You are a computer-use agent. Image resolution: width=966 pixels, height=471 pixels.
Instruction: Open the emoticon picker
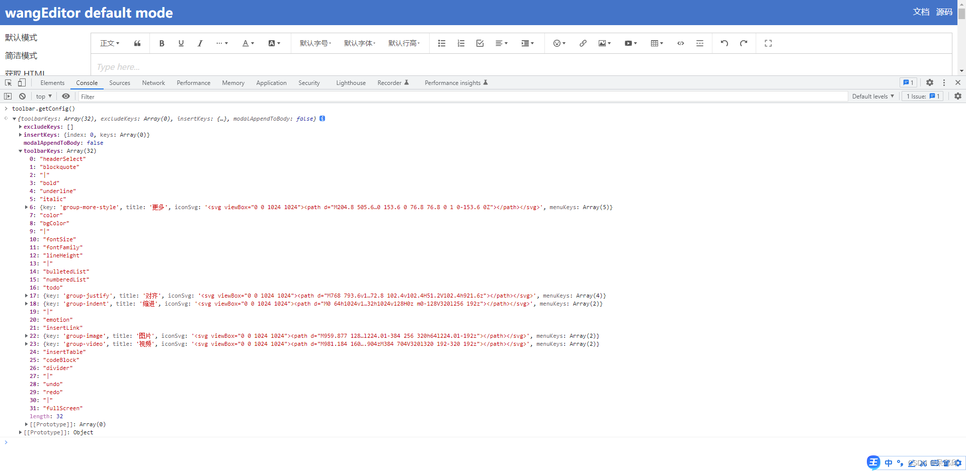(x=559, y=43)
